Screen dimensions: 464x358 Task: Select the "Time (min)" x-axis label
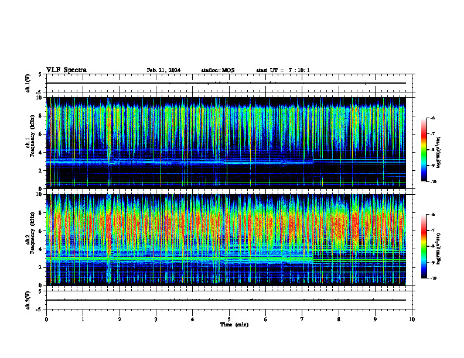coord(234,325)
